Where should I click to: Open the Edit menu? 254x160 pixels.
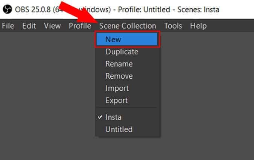(x=29, y=26)
